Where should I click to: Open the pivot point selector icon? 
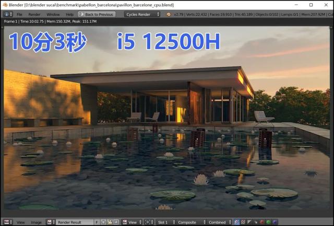(x=149, y=222)
